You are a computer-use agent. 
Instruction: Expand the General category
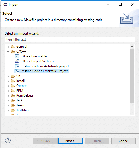(8, 47)
